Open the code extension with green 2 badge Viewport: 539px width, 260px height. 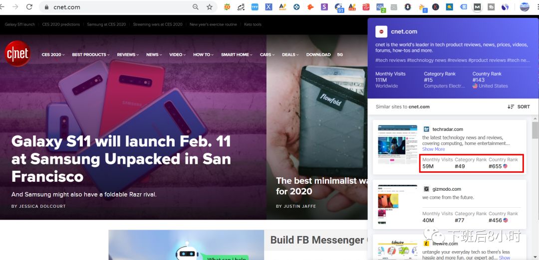pos(380,7)
